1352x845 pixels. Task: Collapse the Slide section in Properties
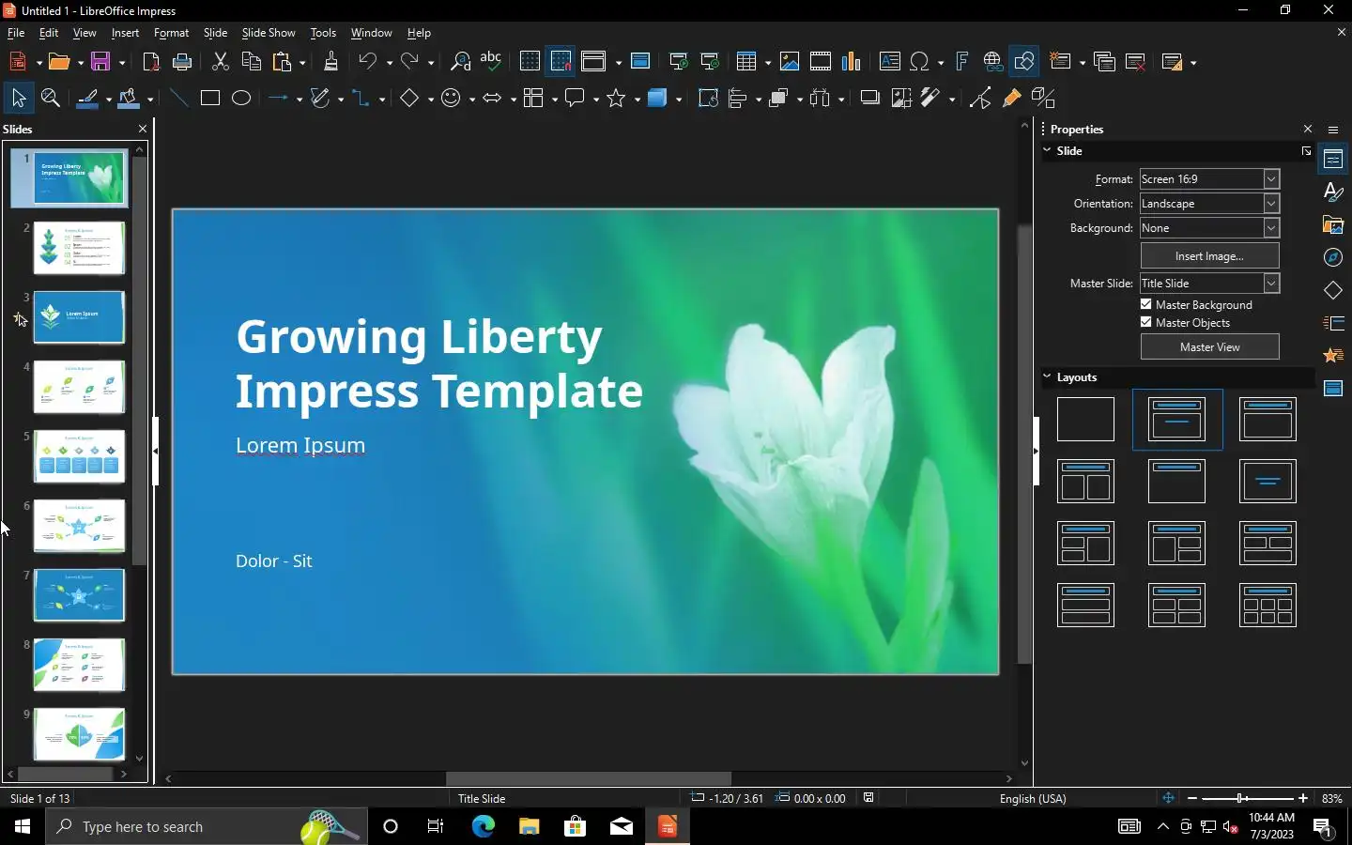1048,150
